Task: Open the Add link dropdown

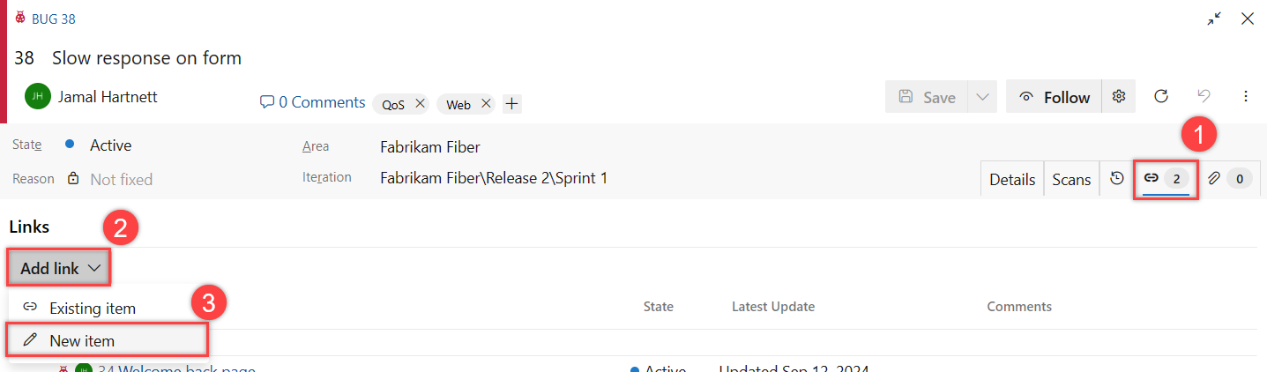Action: coord(60,268)
